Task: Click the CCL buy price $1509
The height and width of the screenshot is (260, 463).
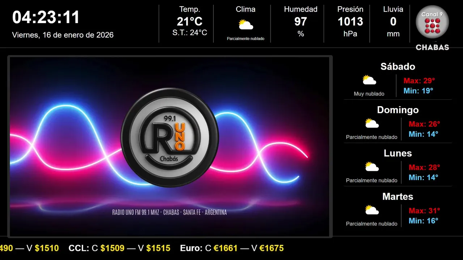Action: (x=112, y=248)
